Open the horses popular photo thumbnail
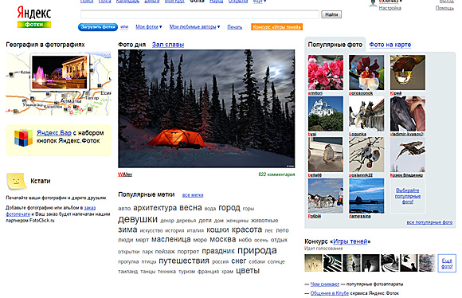 tap(408, 114)
